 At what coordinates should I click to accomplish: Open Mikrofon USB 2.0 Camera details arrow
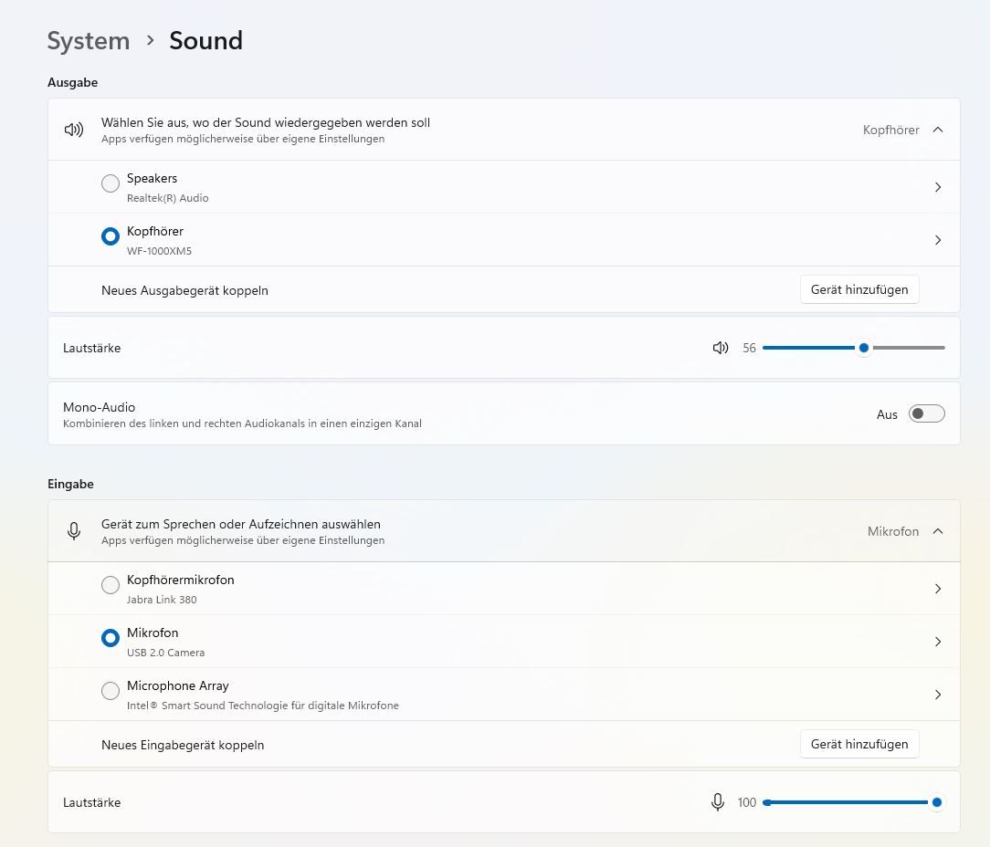pyautogui.click(x=938, y=642)
